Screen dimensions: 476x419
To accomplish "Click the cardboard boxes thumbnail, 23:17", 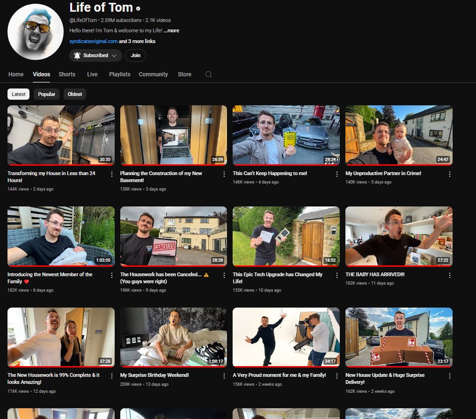I will [x=399, y=338].
